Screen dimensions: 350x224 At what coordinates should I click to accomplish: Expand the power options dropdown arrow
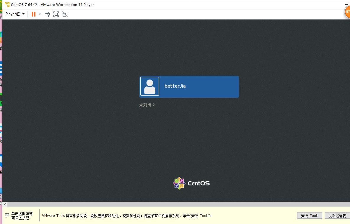point(40,14)
